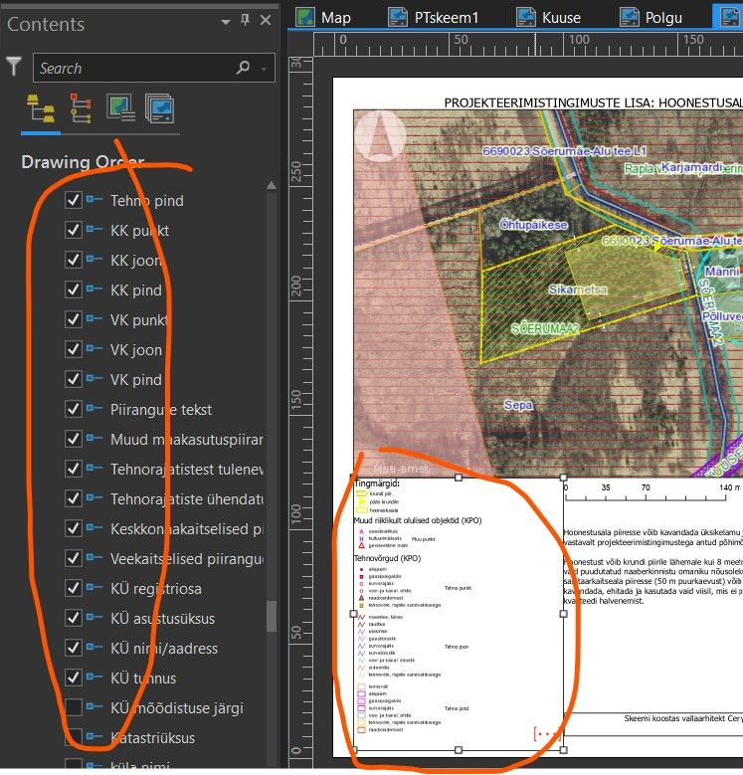Switch to the Polgu layout tab
The width and height of the screenshot is (743, 775).
[650, 17]
